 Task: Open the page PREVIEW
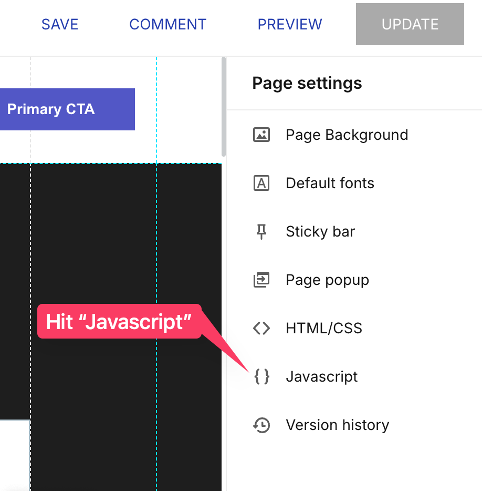pyautogui.click(x=290, y=24)
